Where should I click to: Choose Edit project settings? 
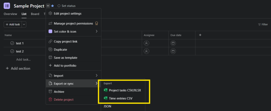[67, 13]
